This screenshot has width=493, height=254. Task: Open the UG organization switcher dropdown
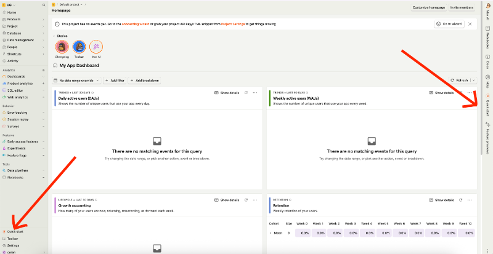(9, 5)
